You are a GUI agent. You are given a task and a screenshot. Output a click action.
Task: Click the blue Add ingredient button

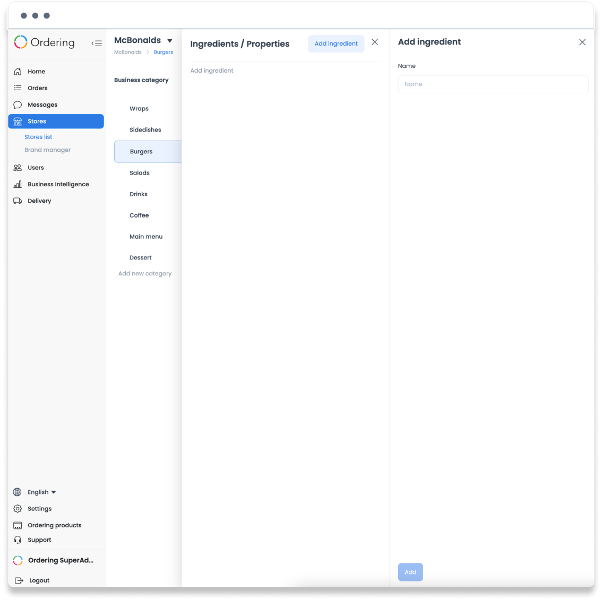coord(336,44)
